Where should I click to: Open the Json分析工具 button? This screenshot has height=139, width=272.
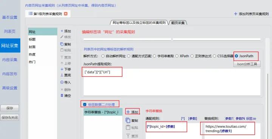[247, 64]
